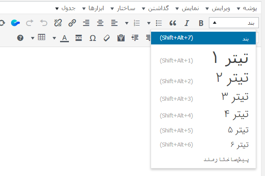Open the گذاشتن menu

(x=155, y=8)
